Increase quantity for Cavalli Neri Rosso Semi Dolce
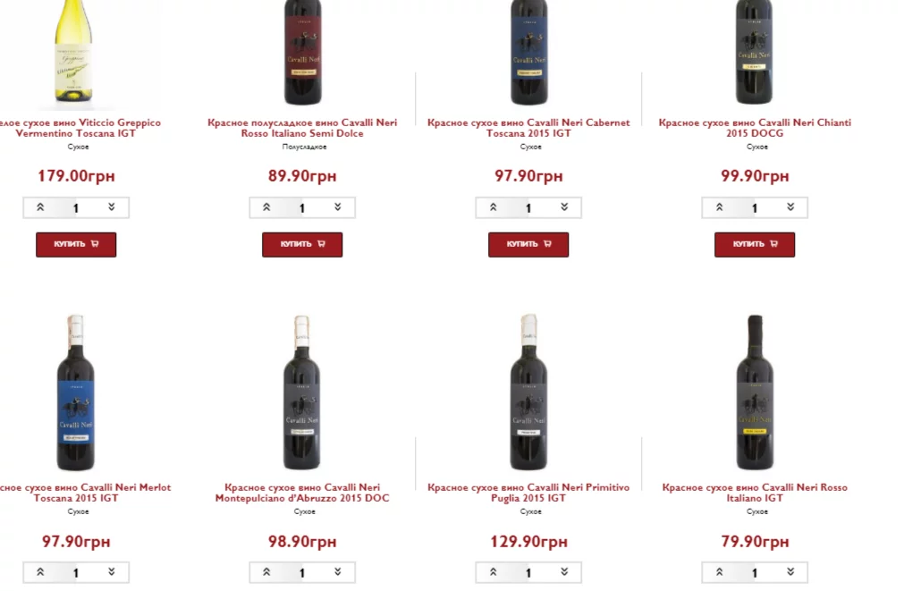Screen dimensions: 904x591 (x=266, y=207)
